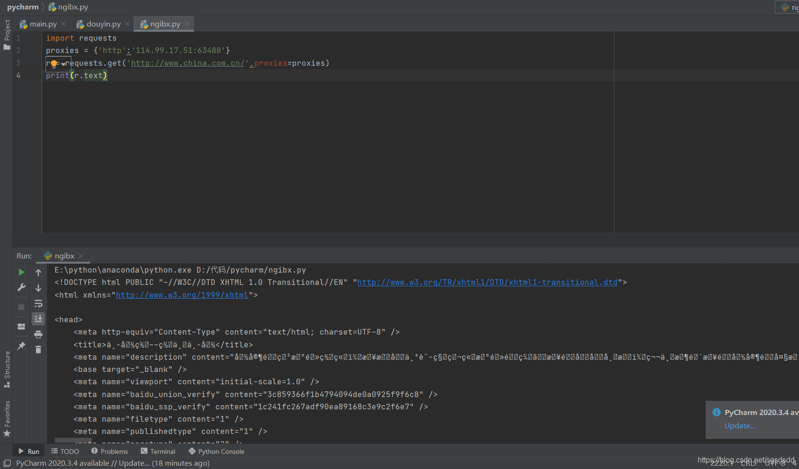Click pycharm breadcrumb in navigation bar
Screen dimensions: 799x469
[x=23, y=7]
